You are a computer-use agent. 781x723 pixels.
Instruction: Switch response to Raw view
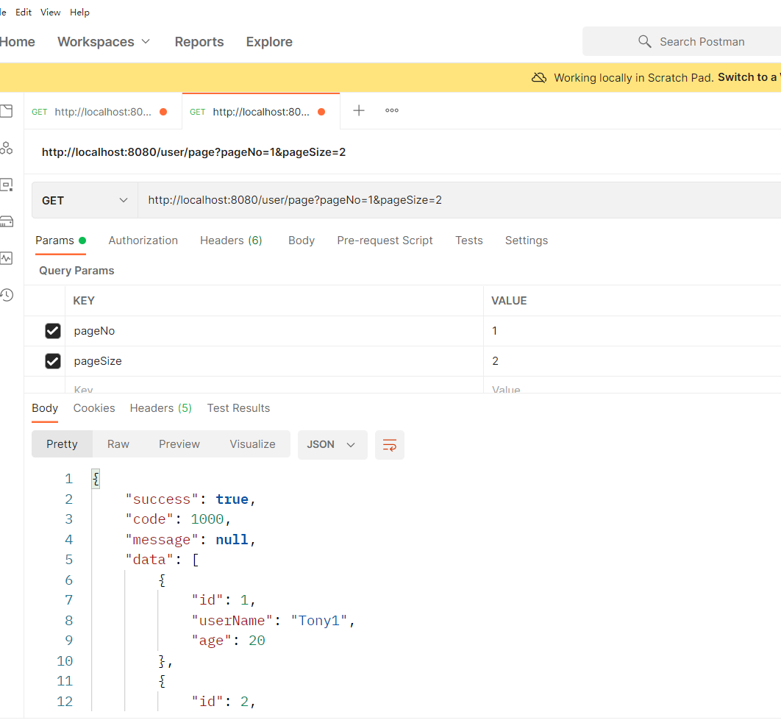point(118,444)
